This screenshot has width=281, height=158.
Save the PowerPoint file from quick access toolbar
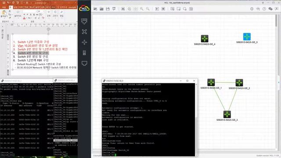click(4, 3)
